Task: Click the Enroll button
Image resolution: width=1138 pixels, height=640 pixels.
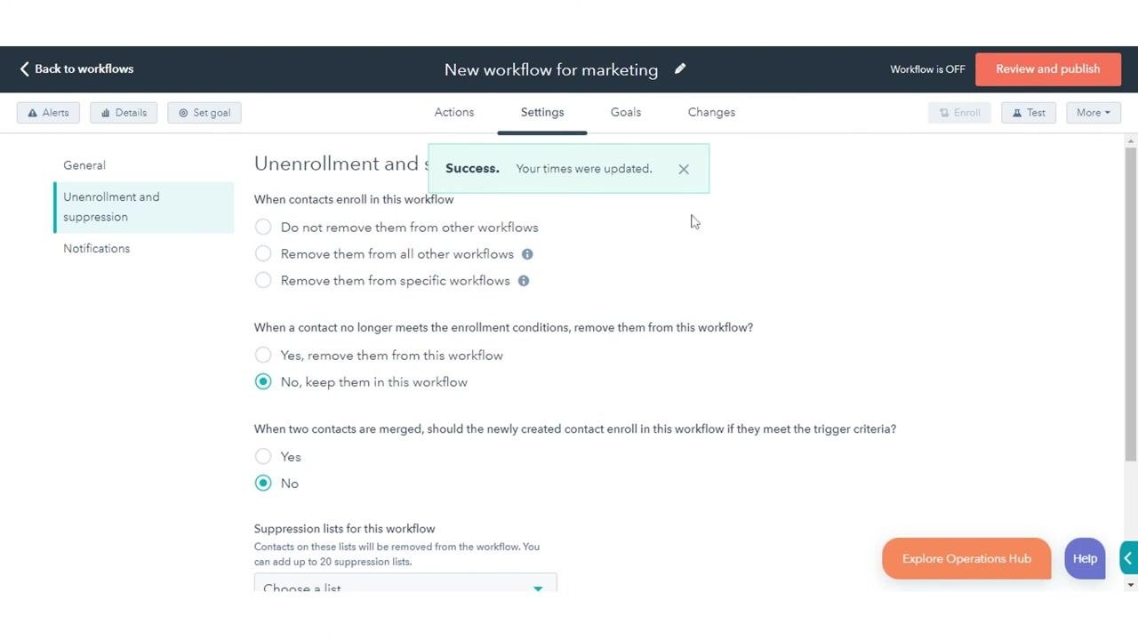Action: (959, 113)
